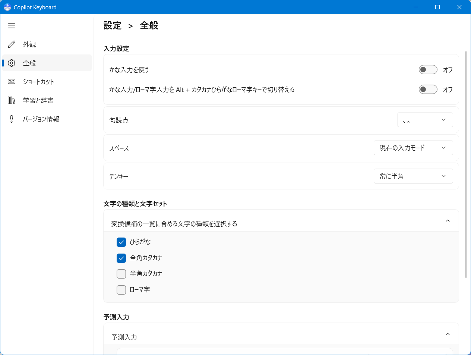Collapse 変換候補の一覧に含める文字の種類 section

[x=448, y=221]
